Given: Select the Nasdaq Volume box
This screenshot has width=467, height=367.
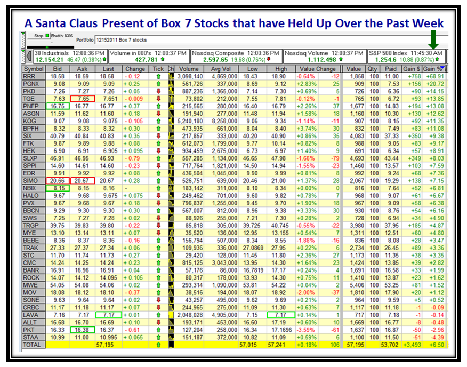Looking at the screenshot, I should (324, 57).
